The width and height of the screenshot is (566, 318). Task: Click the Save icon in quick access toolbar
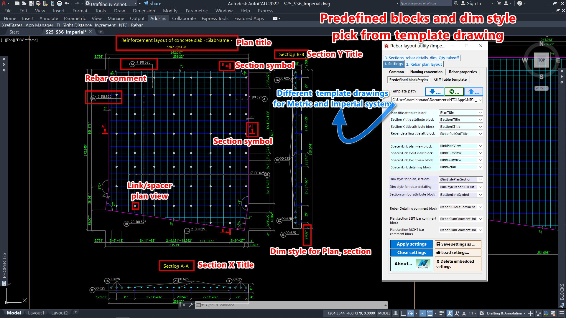pos(31,4)
